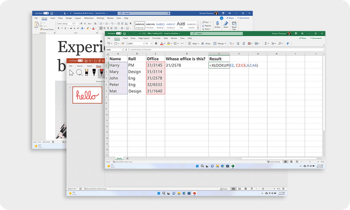350x210 pixels.
Task: Click the Excel fill color bucket icon
Action: tap(168, 44)
